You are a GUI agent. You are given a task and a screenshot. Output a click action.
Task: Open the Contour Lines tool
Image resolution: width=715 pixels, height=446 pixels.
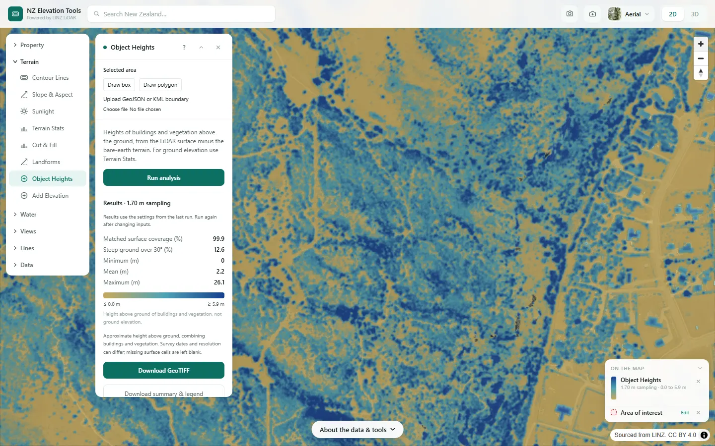click(48, 78)
